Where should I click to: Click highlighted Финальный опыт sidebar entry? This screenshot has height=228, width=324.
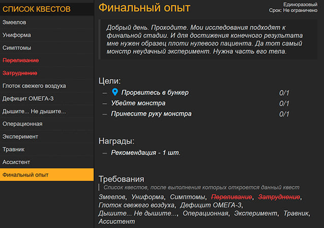point(25,175)
